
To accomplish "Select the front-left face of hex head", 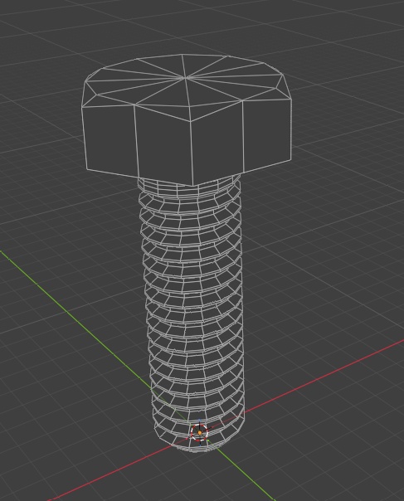I will point(163,143).
